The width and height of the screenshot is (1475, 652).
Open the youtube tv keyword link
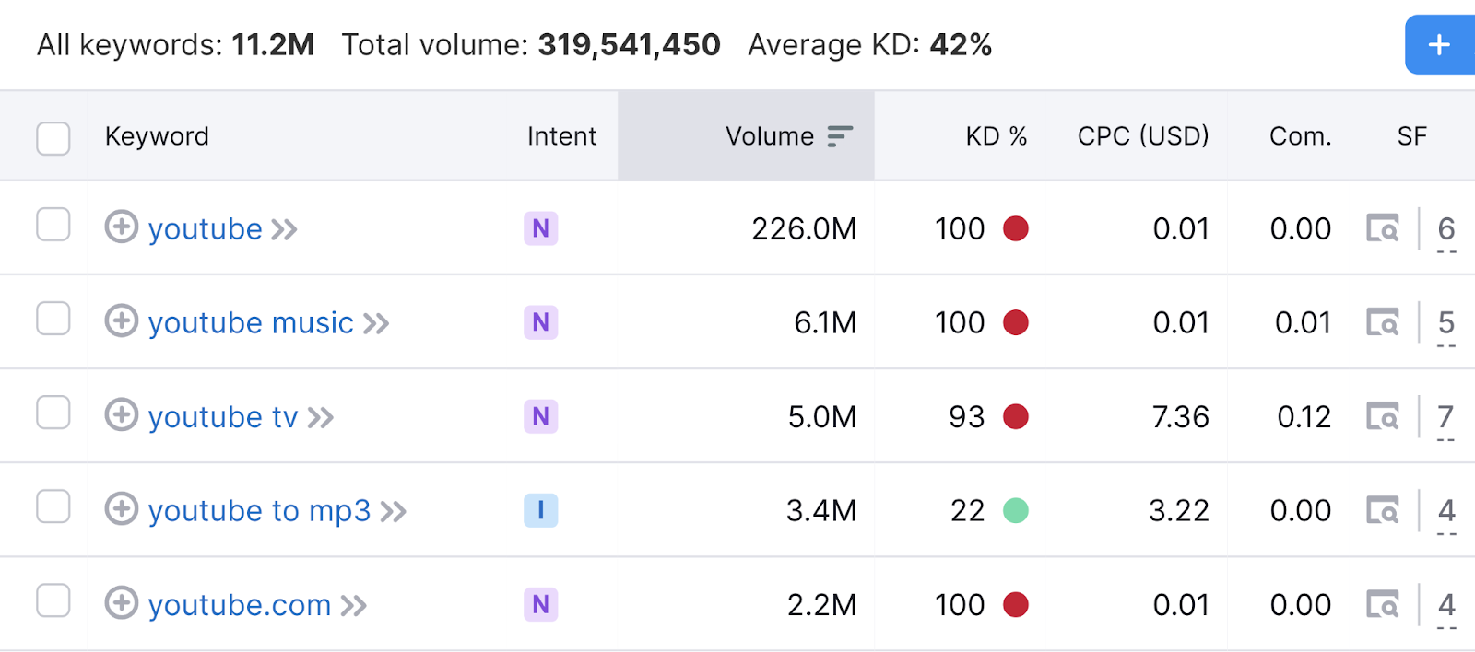[223, 417]
